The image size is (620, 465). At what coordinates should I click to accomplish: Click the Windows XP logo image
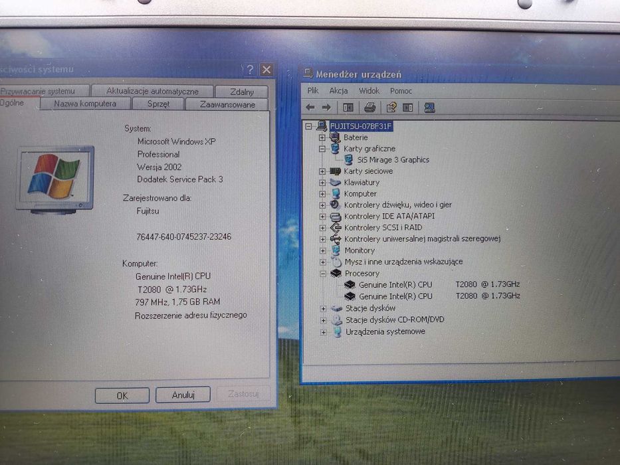click(x=55, y=179)
